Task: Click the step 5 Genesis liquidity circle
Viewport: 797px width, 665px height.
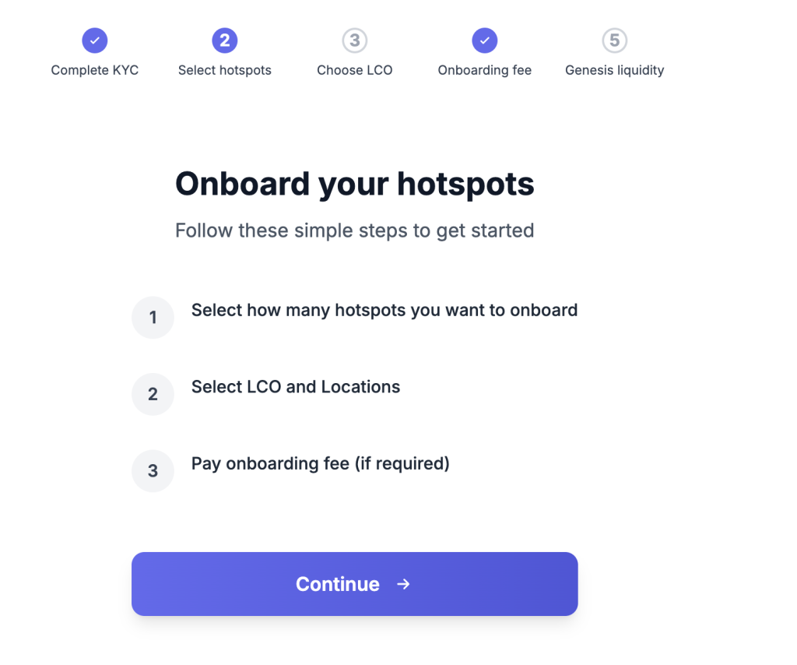Action: click(615, 40)
